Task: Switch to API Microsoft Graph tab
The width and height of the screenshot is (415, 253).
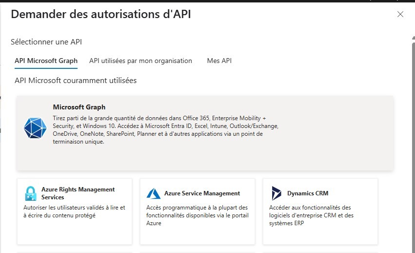Action: 46,61
